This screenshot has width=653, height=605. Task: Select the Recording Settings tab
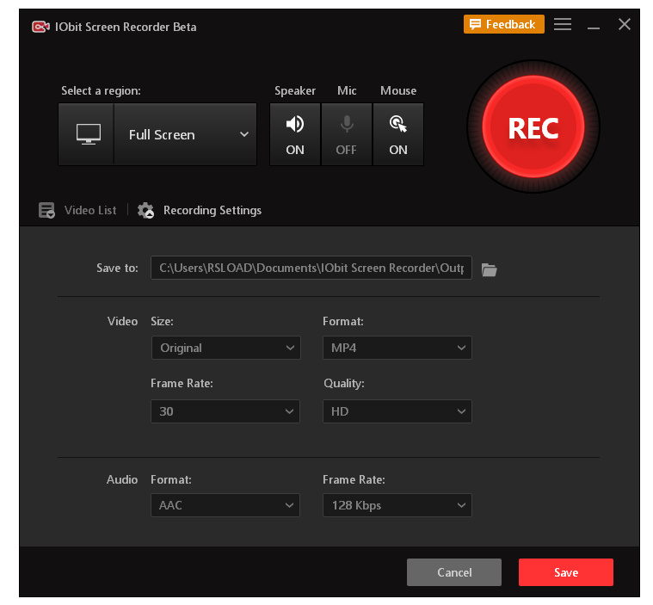[213, 211]
